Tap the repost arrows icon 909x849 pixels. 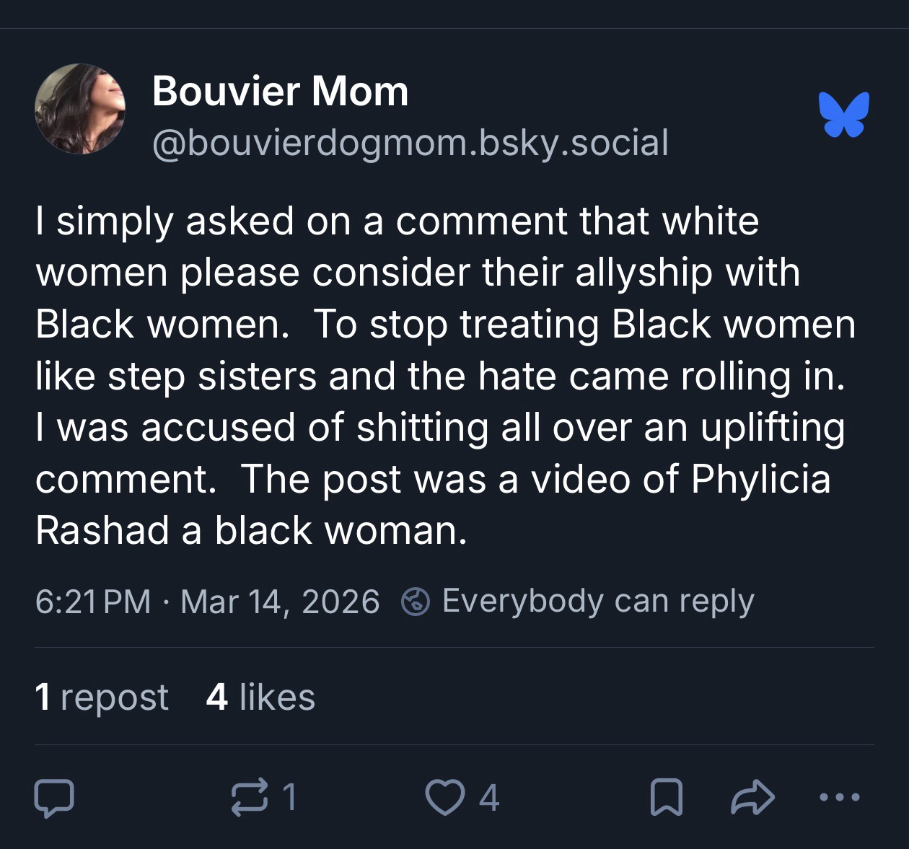(x=247, y=798)
